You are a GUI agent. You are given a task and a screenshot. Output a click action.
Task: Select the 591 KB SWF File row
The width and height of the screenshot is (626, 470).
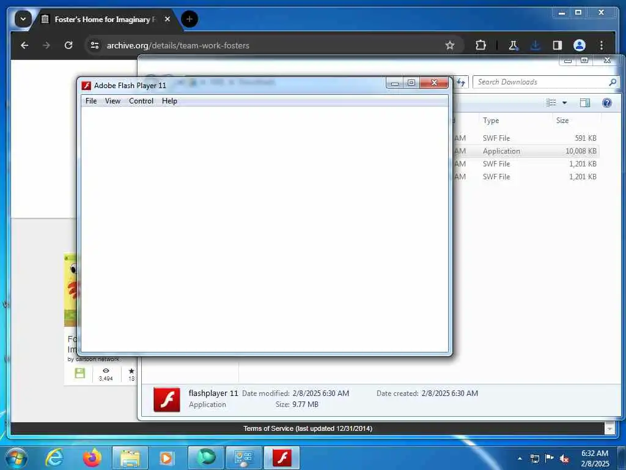click(526, 138)
